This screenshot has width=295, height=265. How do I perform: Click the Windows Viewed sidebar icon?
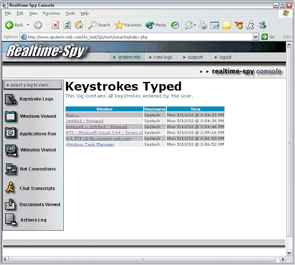pos(11,117)
